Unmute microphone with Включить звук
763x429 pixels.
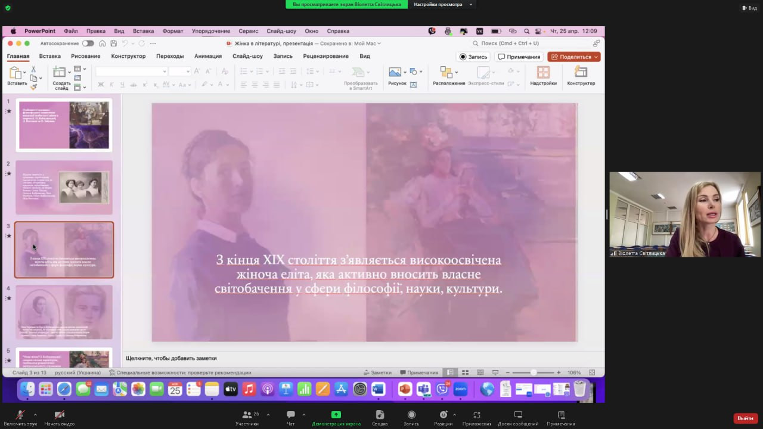click(21, 415)
